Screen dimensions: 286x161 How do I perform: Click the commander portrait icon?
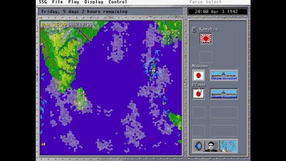tap(211, 146)
